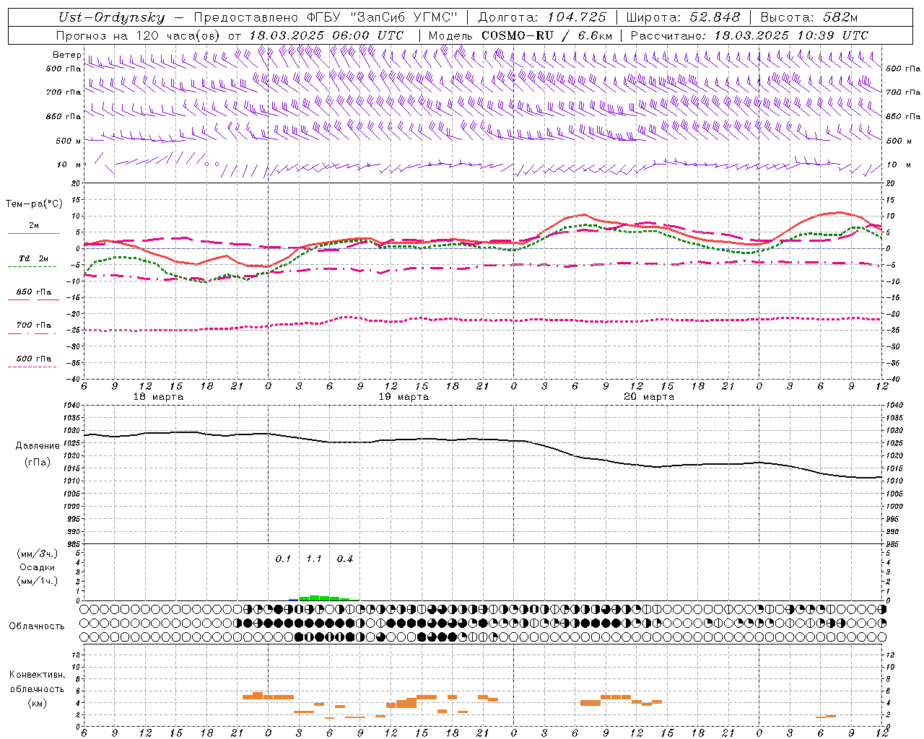
Task: Click the line sample under temperature legend '500 гПа'
Action: (32, 367)
